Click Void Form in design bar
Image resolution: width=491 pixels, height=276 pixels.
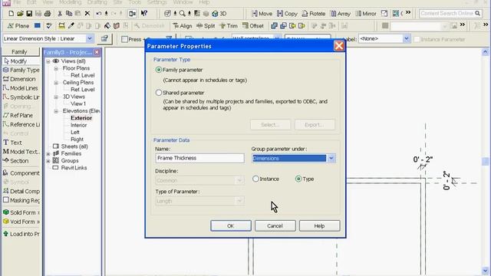pos(21,222)
